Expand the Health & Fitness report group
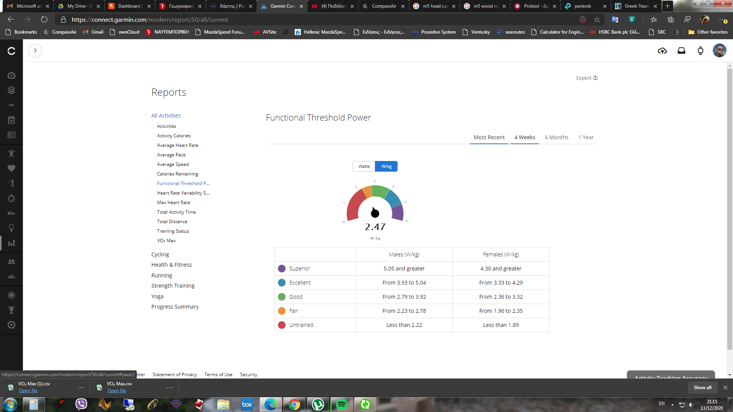 point(171,265)
